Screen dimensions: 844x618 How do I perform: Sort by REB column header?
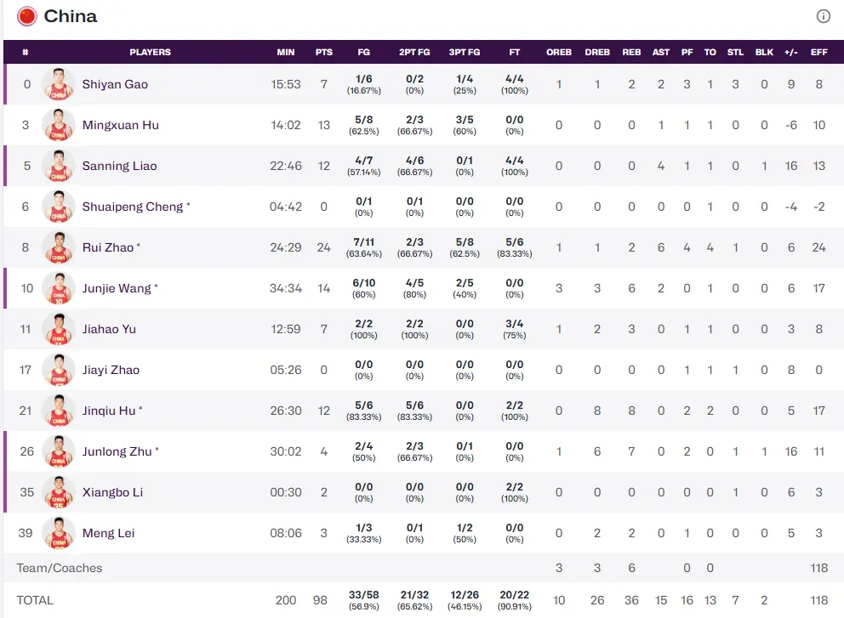631,52
